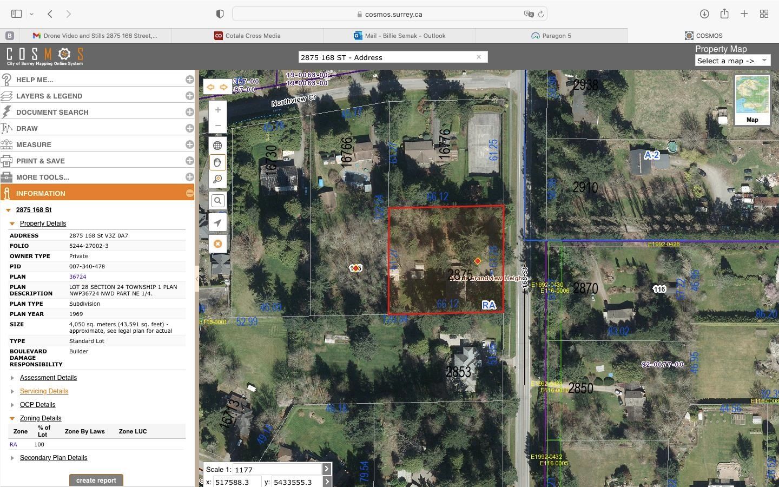The image size is (779, 487).
Task: Select the magnifier zoom-to-area tool
Action: pyautogui.click(x=217, y=179)
